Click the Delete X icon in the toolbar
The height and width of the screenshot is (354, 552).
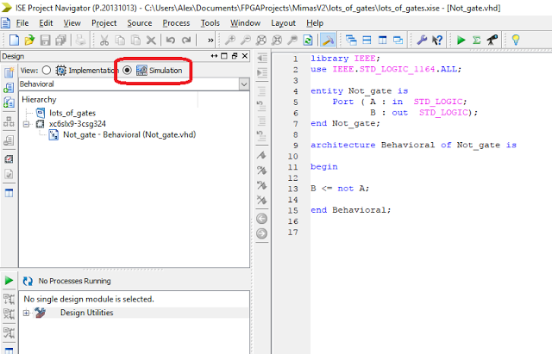[151, 40]
